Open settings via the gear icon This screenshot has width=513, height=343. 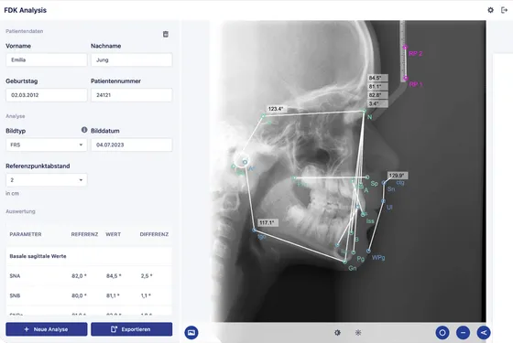pos(490,10)
